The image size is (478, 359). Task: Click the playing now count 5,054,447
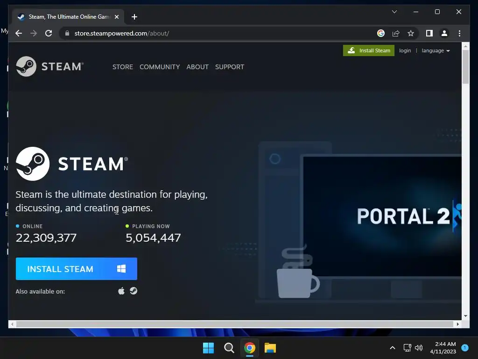pyautogui.click(x=153, y=238)
